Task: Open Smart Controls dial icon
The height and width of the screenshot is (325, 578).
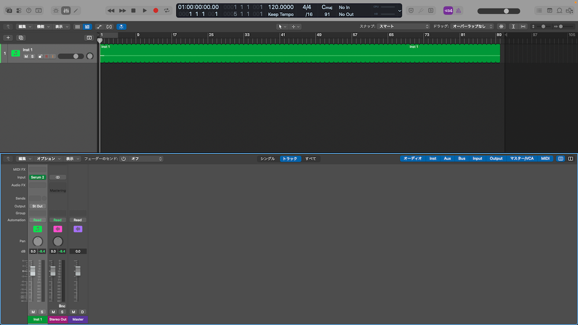Action: pyautogui.click(x=55, y=10)
